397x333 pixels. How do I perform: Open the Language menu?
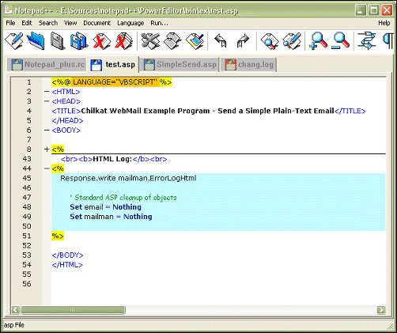point(130,23)
